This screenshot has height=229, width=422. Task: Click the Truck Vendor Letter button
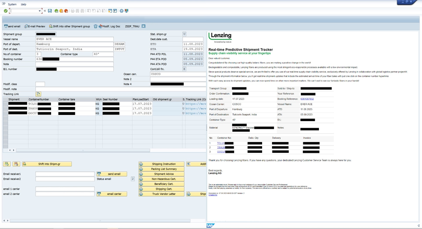pyautogui.click(x=162, y=194)
